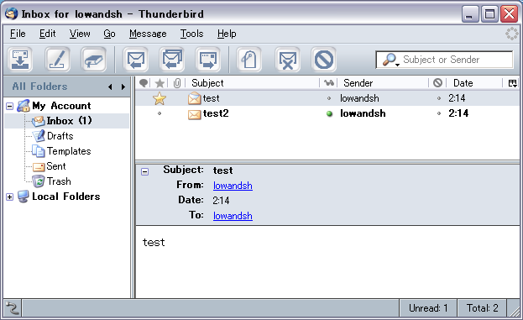Click the To lowandsh link
The height and width of the screenshot is (320, 523).
coord(233,216)
